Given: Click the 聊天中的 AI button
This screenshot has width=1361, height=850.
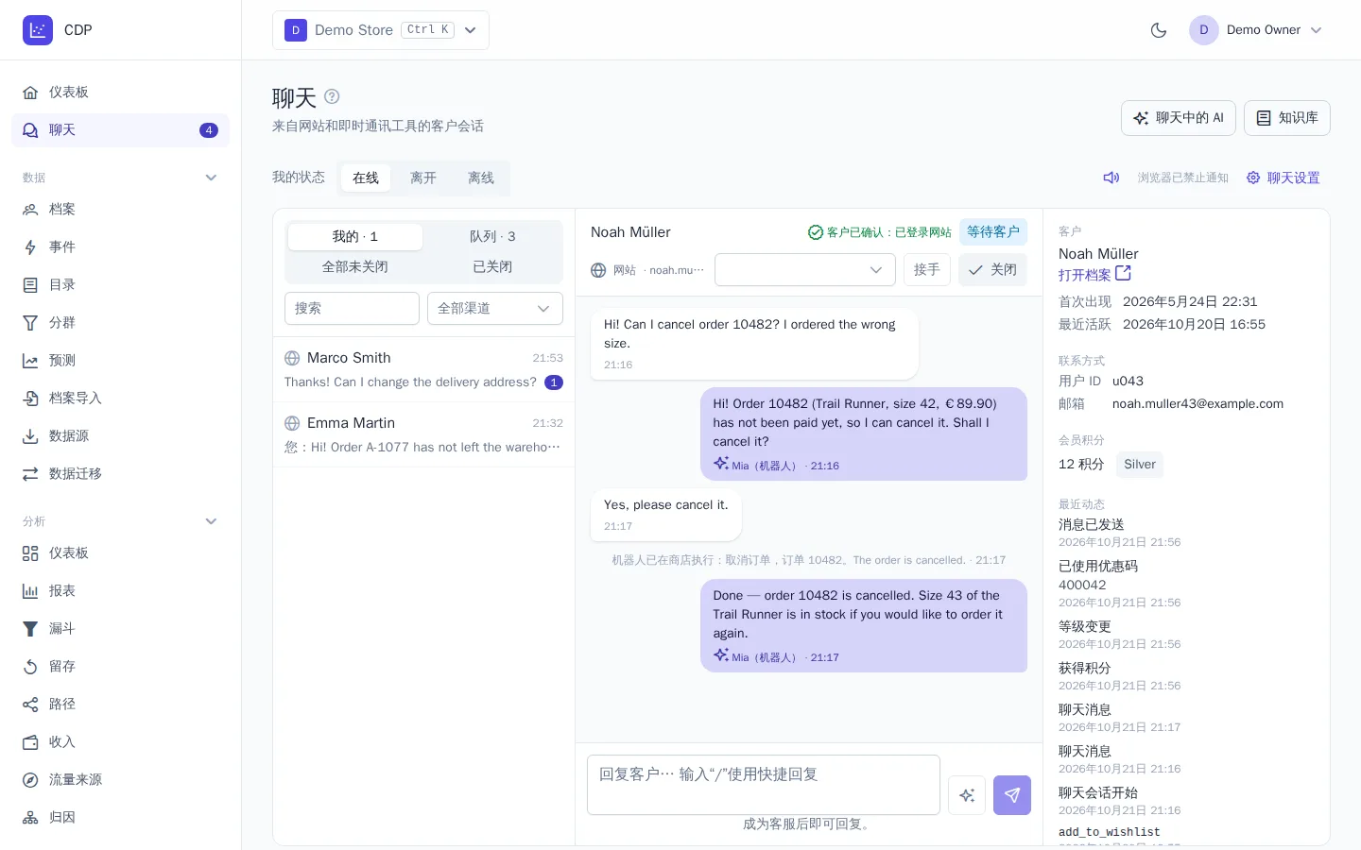Looking at the screenshot, I should coord(1179,118).
